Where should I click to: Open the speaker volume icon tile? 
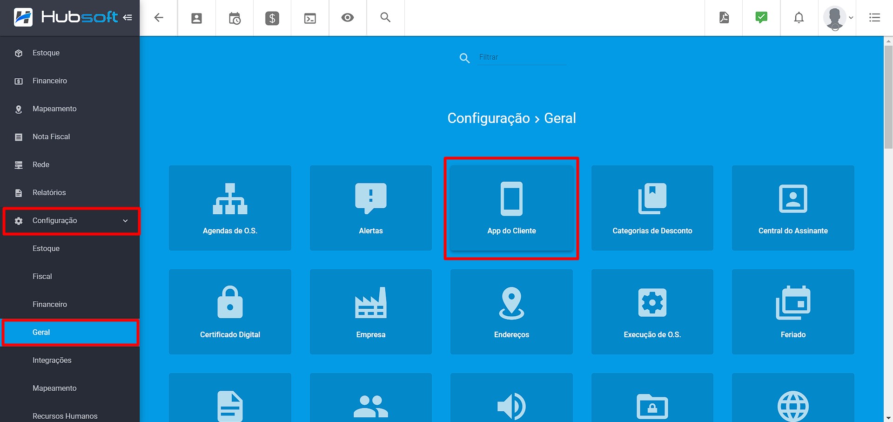pyautogui.click(x=511, y=398)
